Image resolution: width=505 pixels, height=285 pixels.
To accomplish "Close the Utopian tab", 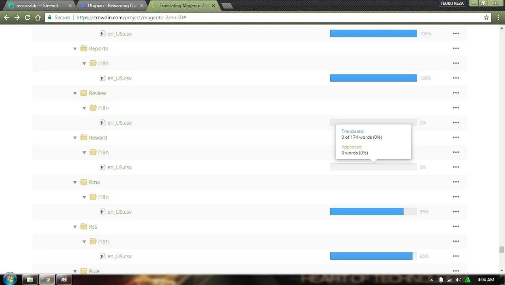I will click(142, 6).
